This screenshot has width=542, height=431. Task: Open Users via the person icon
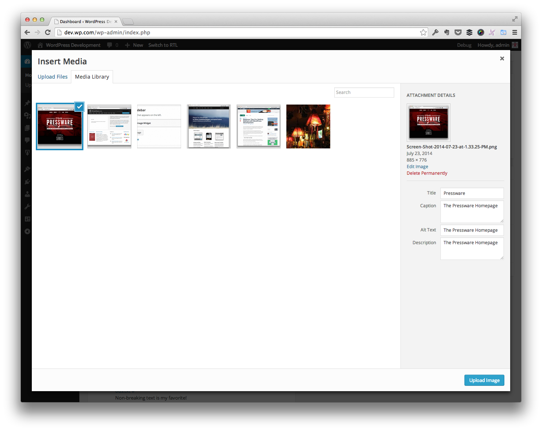(x=27, y=194)
